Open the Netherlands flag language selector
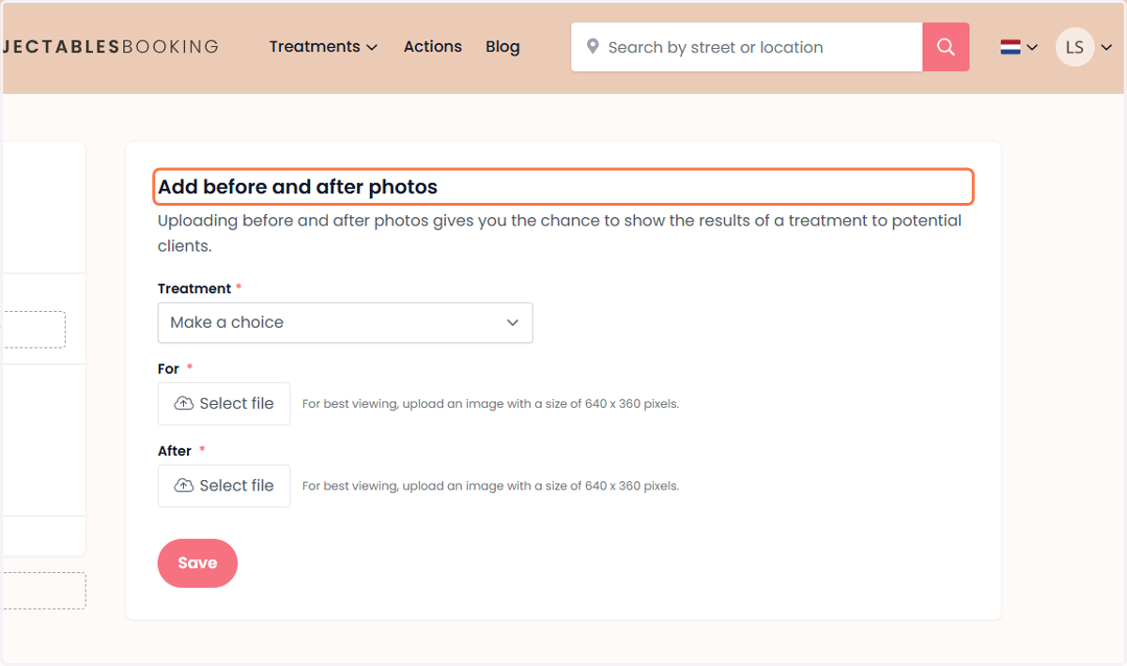Viewport: 1127px width, 666px height. [1019, 47]
